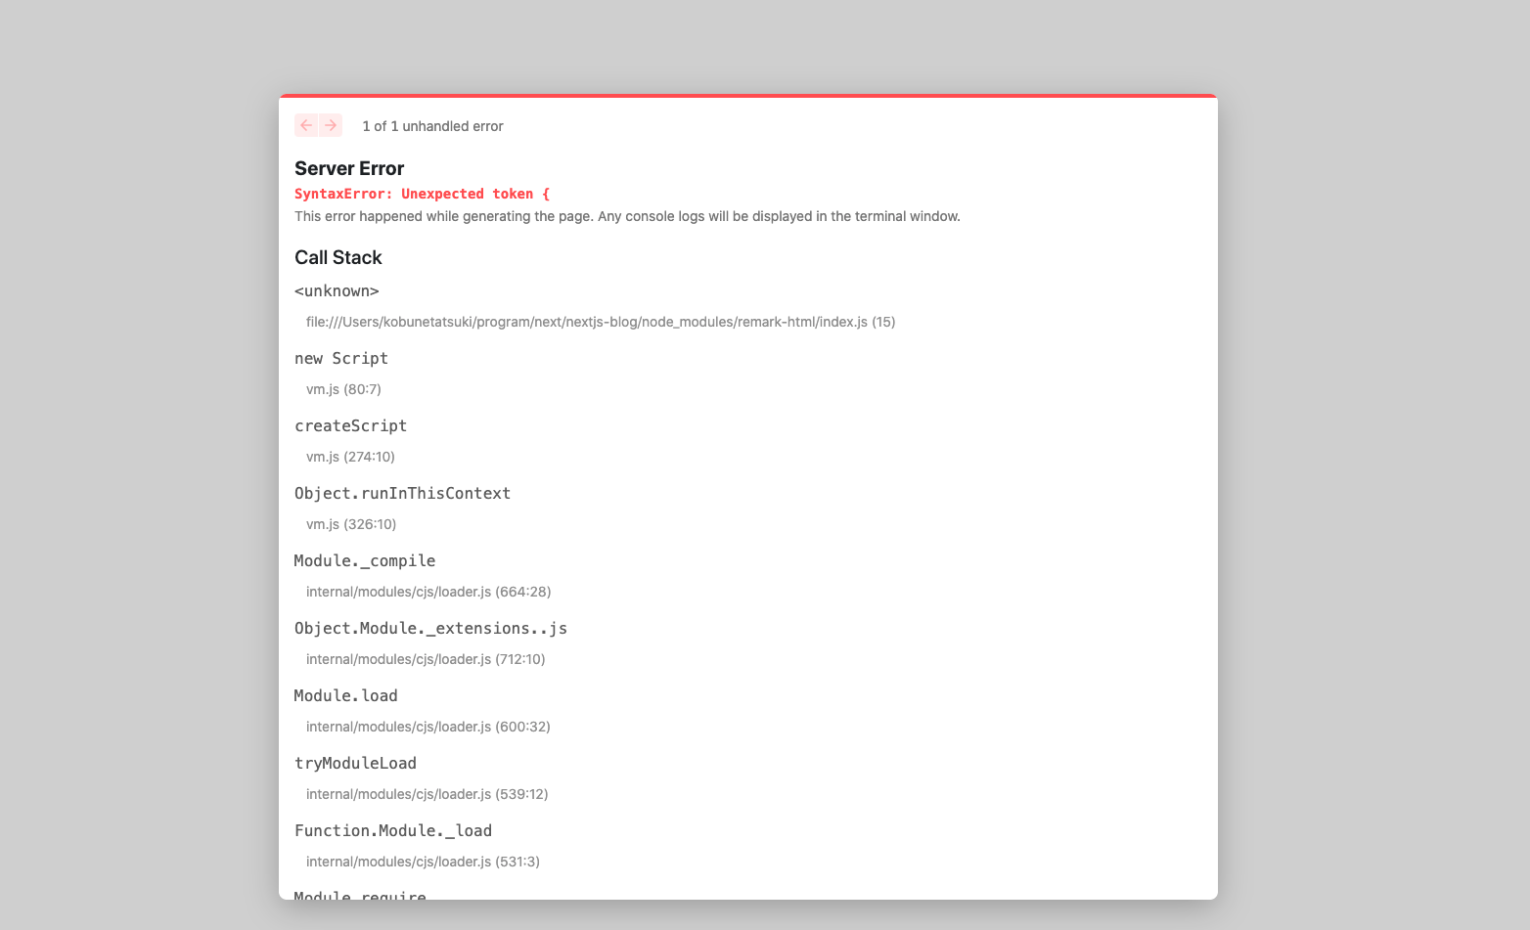Screen dimensions: 1530x930
Task: Select the 'Call Stack' heading
Action: [x=338, y=257]
